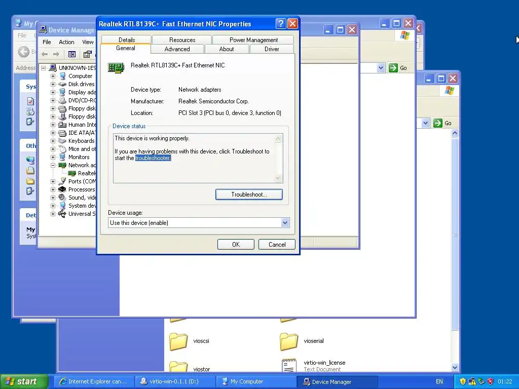Screen dimensions: 519x389
Task: Open address dropdown in My Computer window
Action: 381,68
